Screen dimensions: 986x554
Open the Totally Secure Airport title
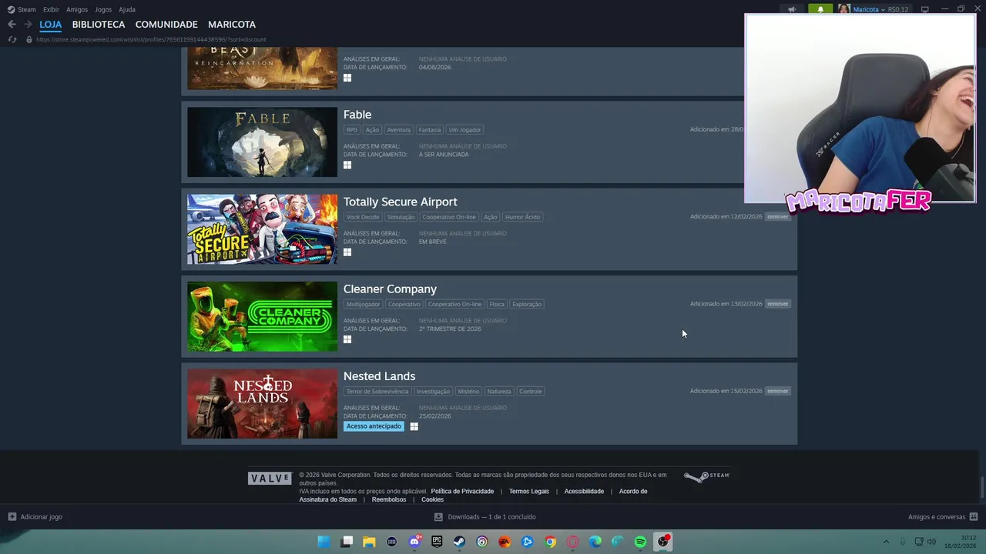[x=401, y=202]
